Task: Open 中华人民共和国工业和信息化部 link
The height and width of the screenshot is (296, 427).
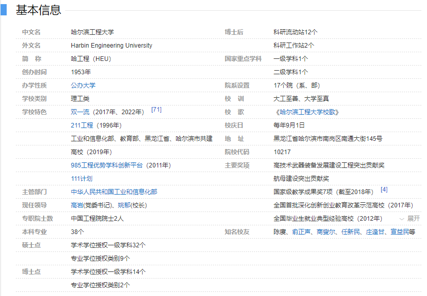Action: pyautogui.click(x=114, y=192)
